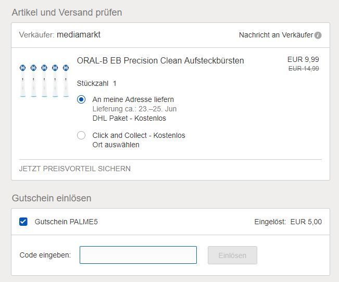Screen dimensions: 339x282
Task: Click the Ort auswählen link
Action: [116, 145]
